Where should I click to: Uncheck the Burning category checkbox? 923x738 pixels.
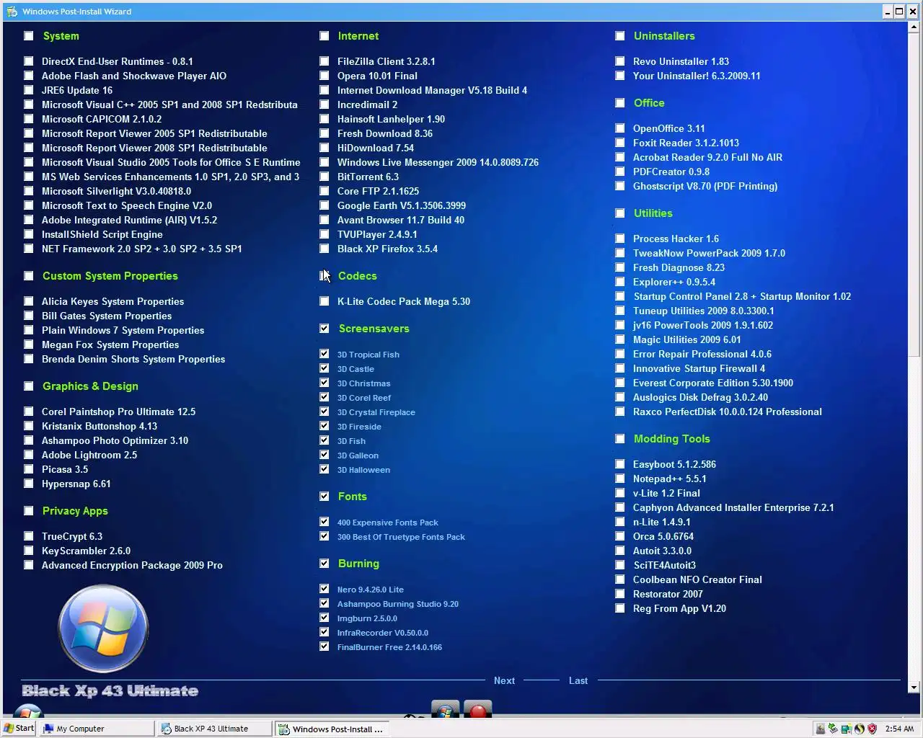tap(324, 564)
